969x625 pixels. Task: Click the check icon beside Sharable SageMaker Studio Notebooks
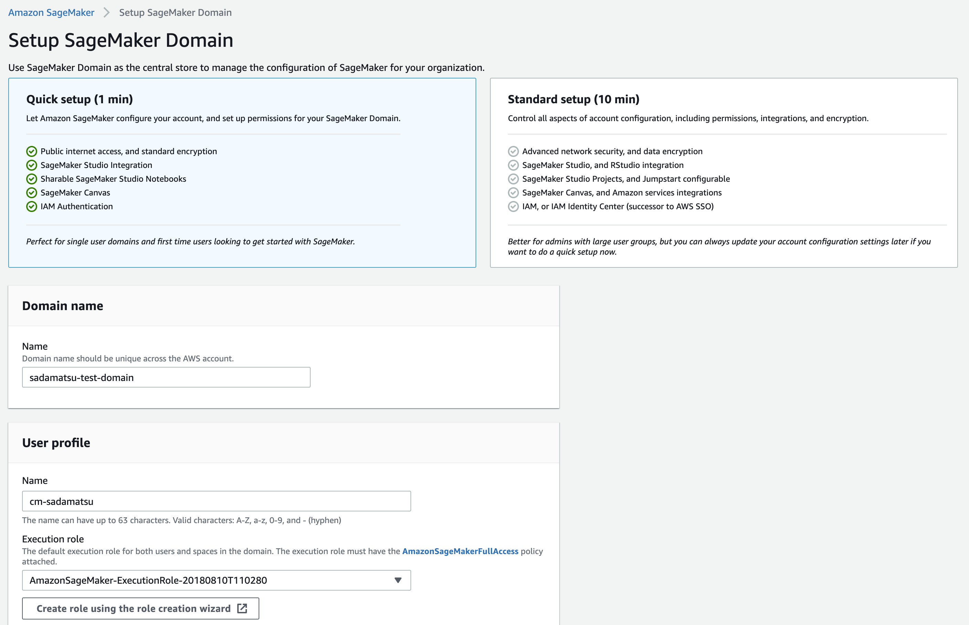click(x=32, y=179)
